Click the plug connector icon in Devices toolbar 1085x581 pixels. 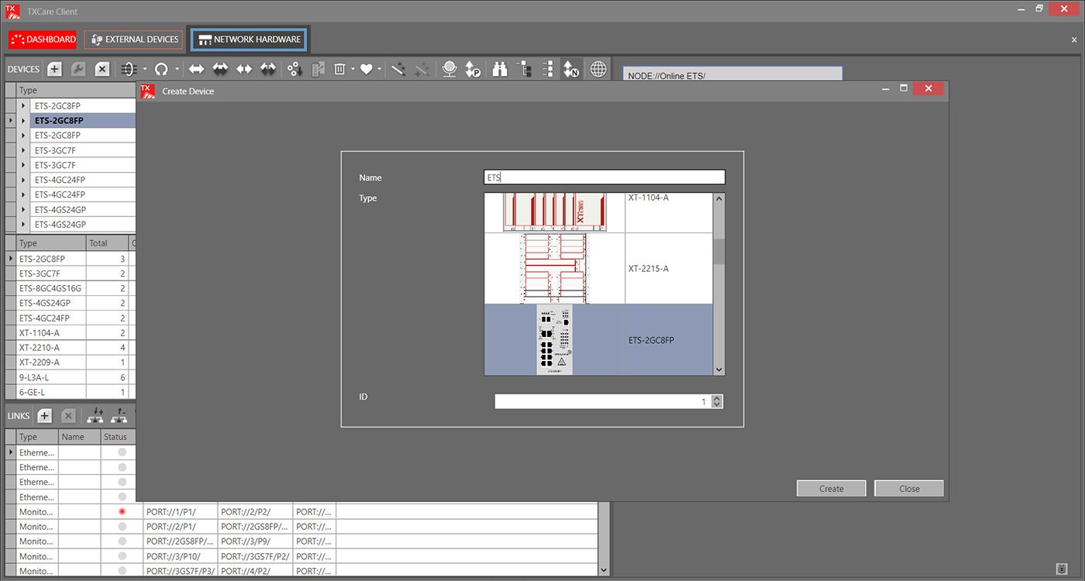[x=129, y=69]
